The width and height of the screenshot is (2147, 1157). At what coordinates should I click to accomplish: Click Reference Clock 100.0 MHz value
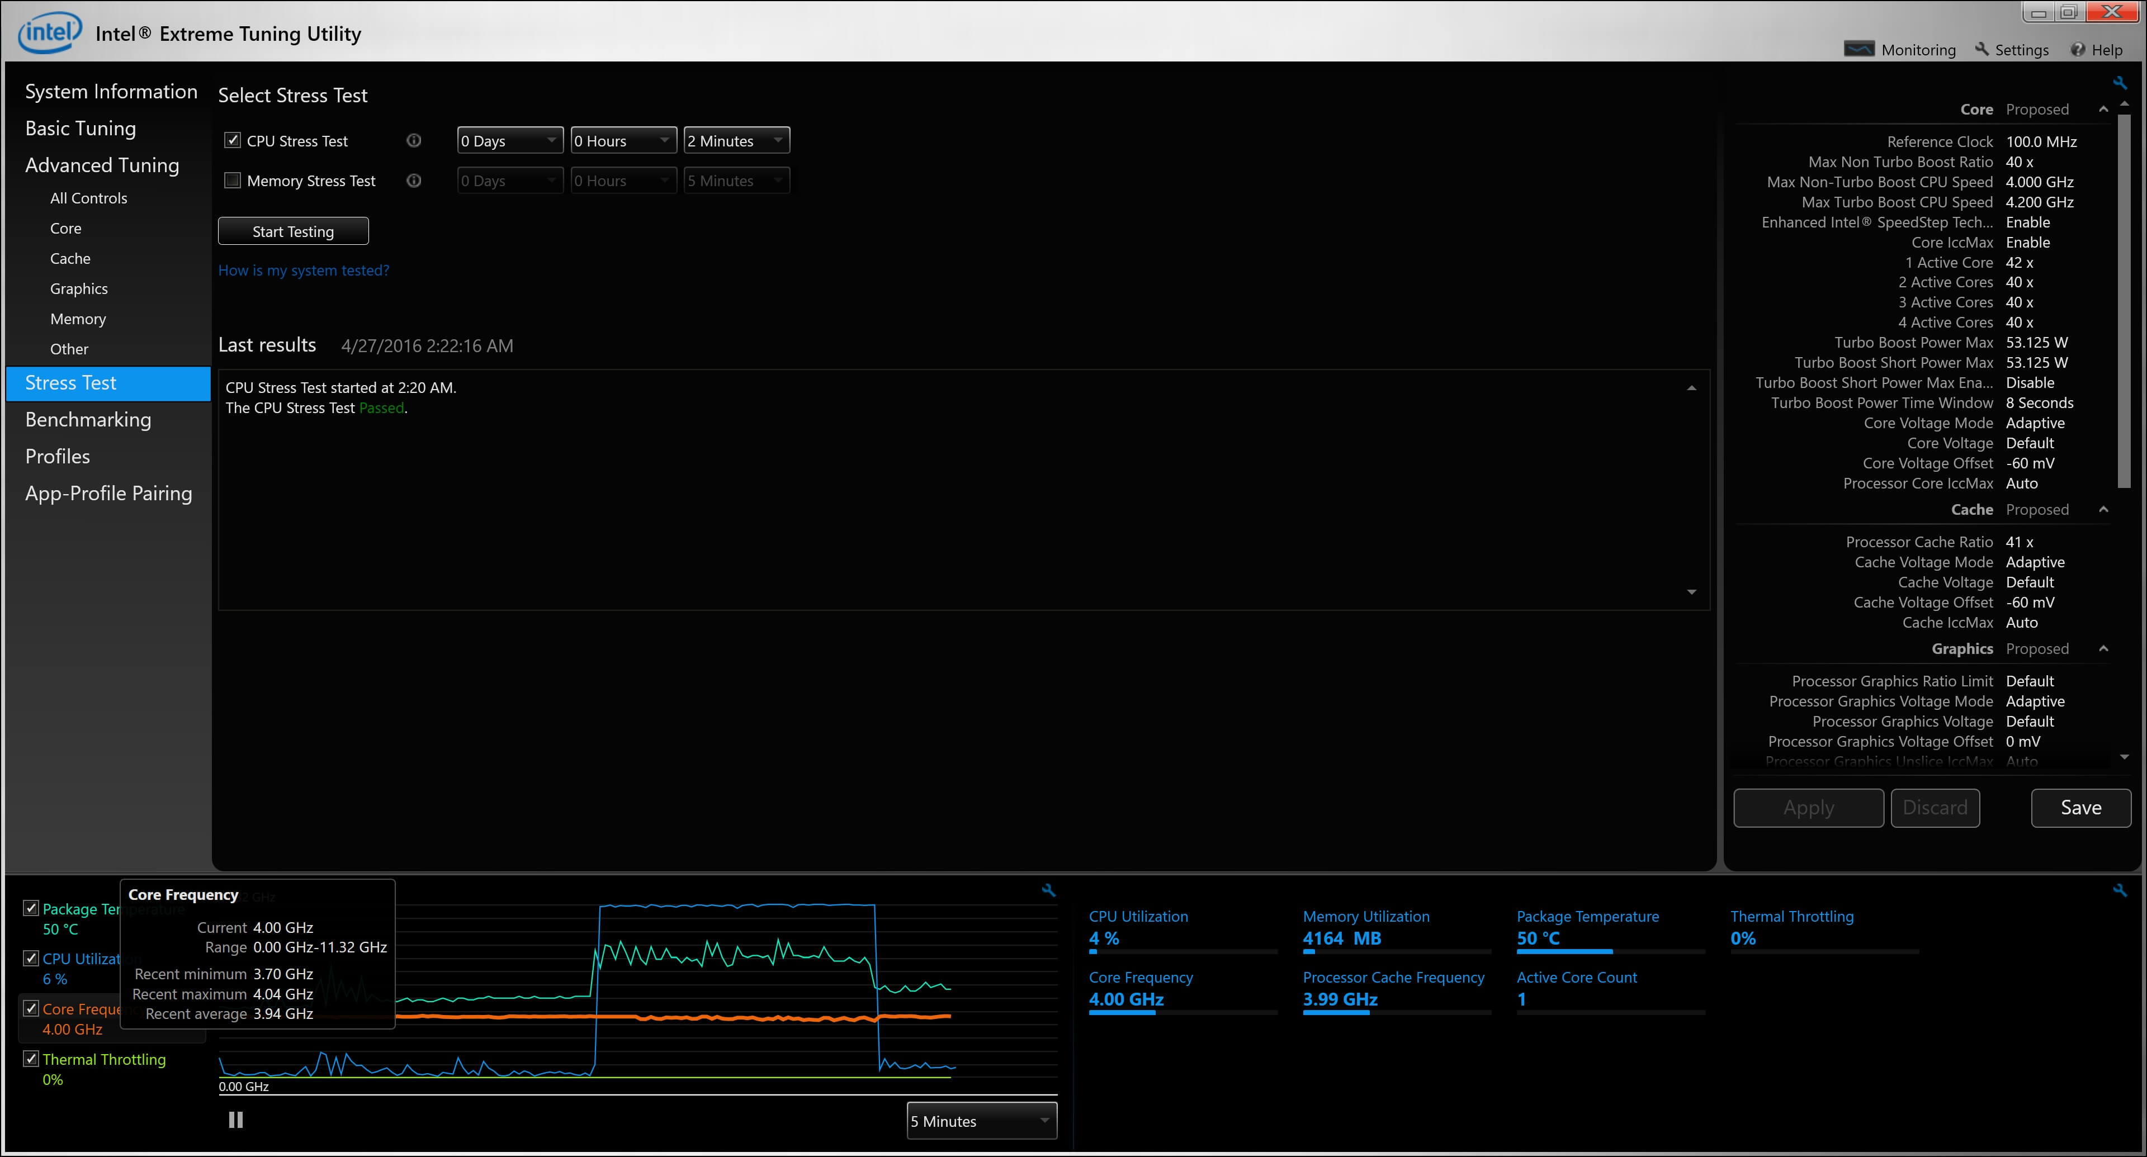[2041, 141]
